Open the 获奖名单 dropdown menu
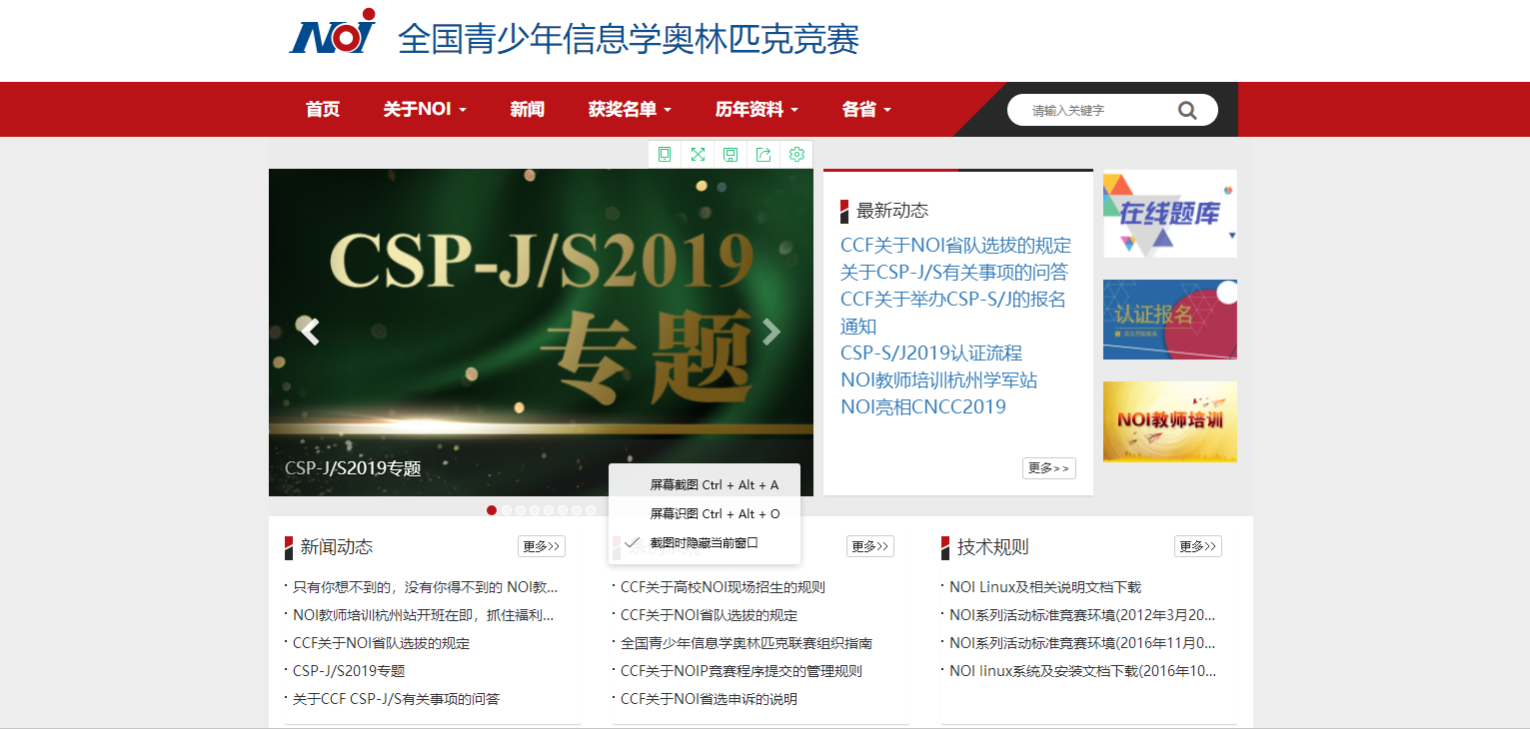This screenshot has width=1530, height=730. (631, 109)
